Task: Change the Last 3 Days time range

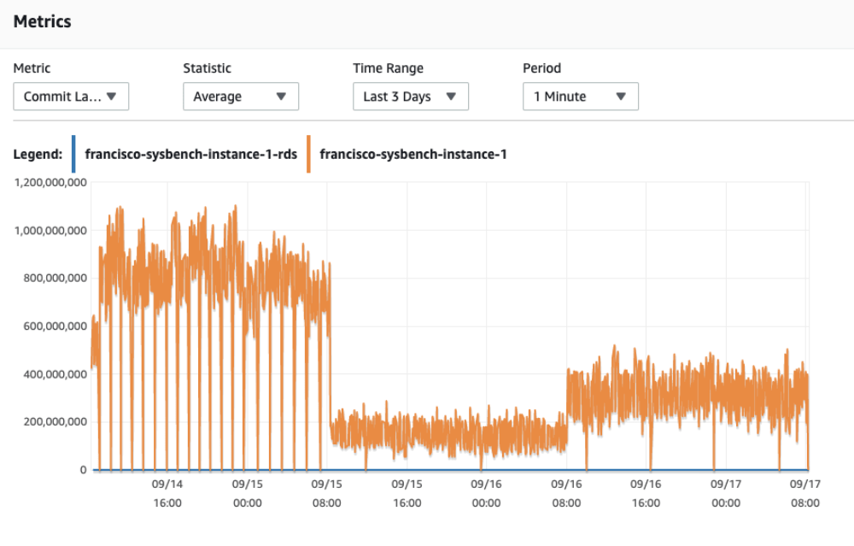Action: pyautogui.click(x=410, y=97)
